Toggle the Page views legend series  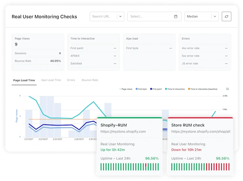click(x=126, y=89)
